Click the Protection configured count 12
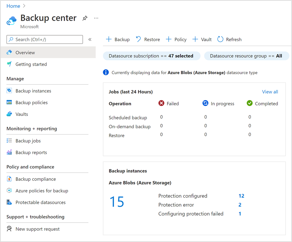The height and width of the screenshot is (242, 292). click(241, 196)
